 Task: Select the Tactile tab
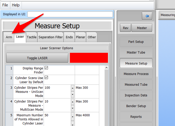(32, 37)
